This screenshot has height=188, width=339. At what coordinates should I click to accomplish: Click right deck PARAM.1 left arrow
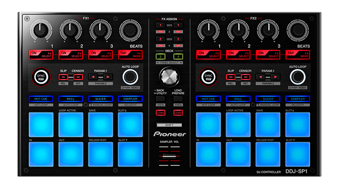coord(260,77)
